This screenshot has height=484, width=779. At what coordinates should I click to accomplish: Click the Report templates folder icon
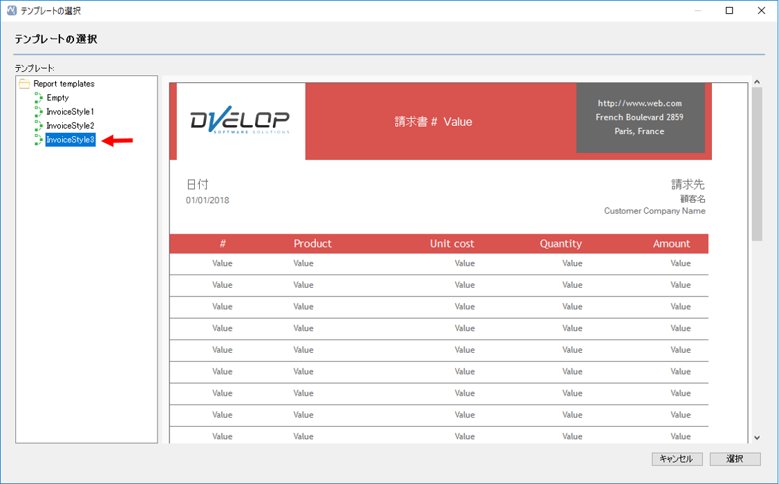coord(24,84)
